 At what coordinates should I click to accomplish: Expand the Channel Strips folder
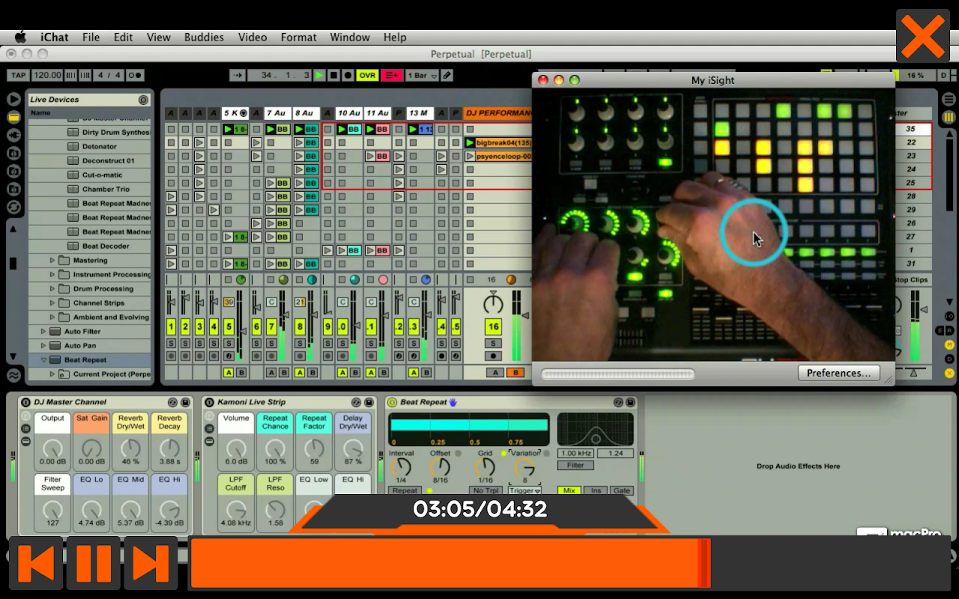[x=52, y=303]
